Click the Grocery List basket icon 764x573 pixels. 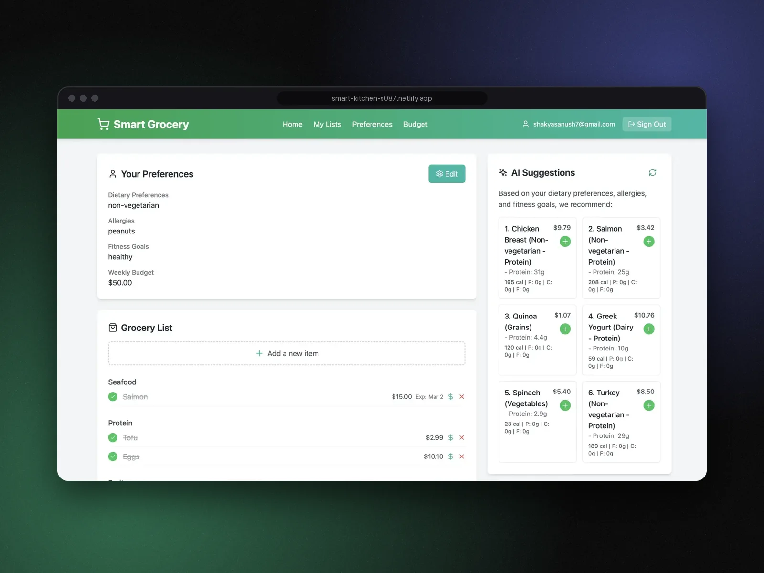click(x=113, y=328)
